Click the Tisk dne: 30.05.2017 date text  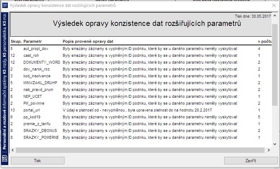(253, 16)
